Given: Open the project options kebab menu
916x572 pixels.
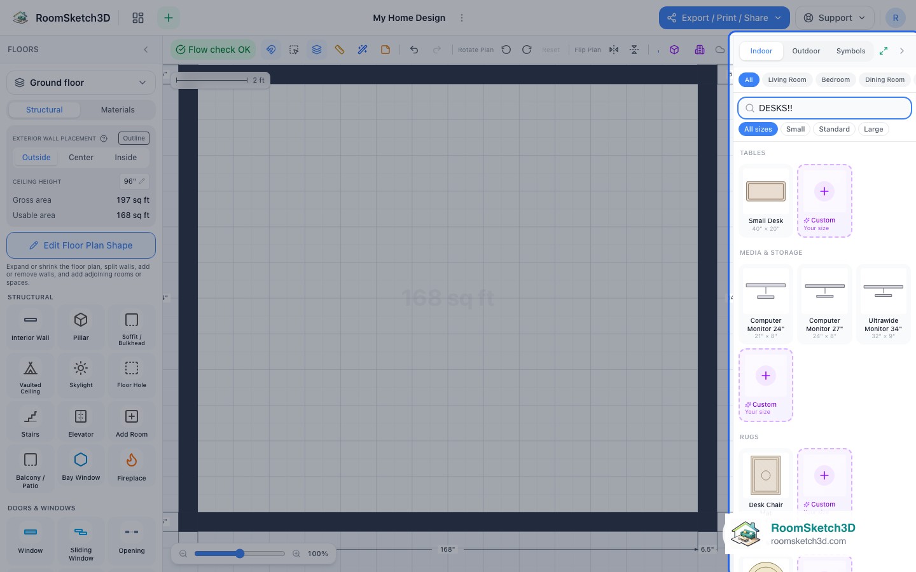Looking at the screenshot, I should click(462, 18).
